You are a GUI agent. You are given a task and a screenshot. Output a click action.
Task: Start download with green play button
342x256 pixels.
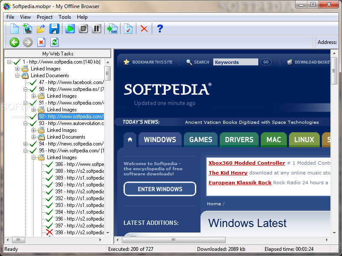click(x=70, y=29)
